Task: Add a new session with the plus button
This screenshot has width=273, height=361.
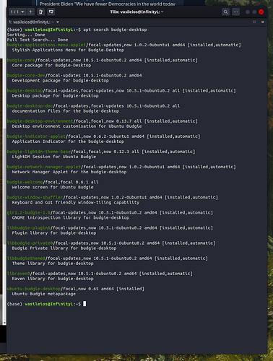Action: click(x=30, y=12)
